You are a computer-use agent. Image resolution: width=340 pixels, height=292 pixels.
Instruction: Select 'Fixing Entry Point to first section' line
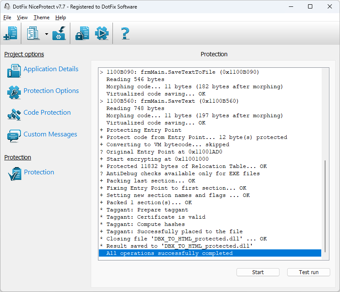click(x=210, y=188)
